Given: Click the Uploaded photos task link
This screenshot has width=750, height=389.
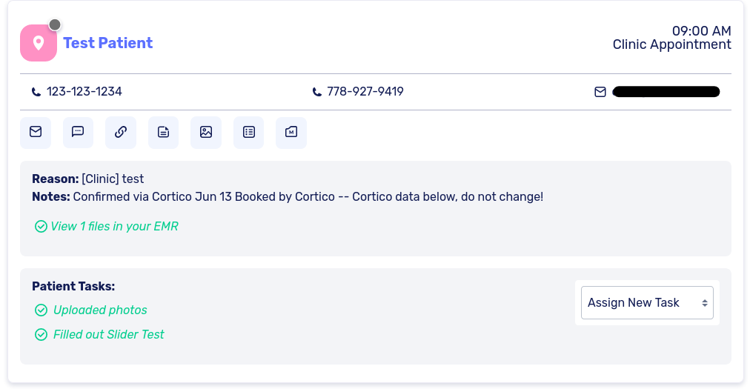Looking at the screenshot, I should coord(100,310).
